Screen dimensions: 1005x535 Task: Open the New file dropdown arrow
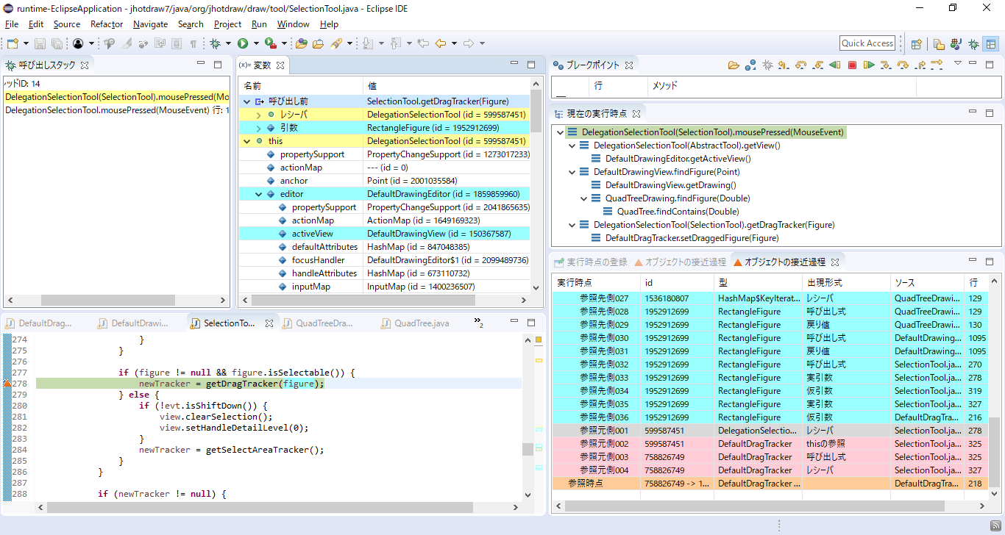(25, 43)
